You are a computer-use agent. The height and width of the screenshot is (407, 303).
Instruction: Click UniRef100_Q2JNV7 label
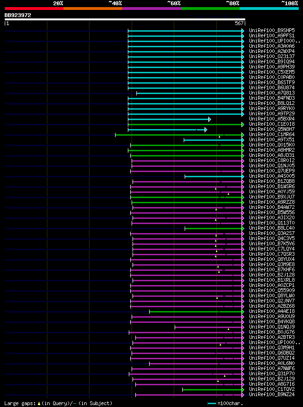[272, 301]
